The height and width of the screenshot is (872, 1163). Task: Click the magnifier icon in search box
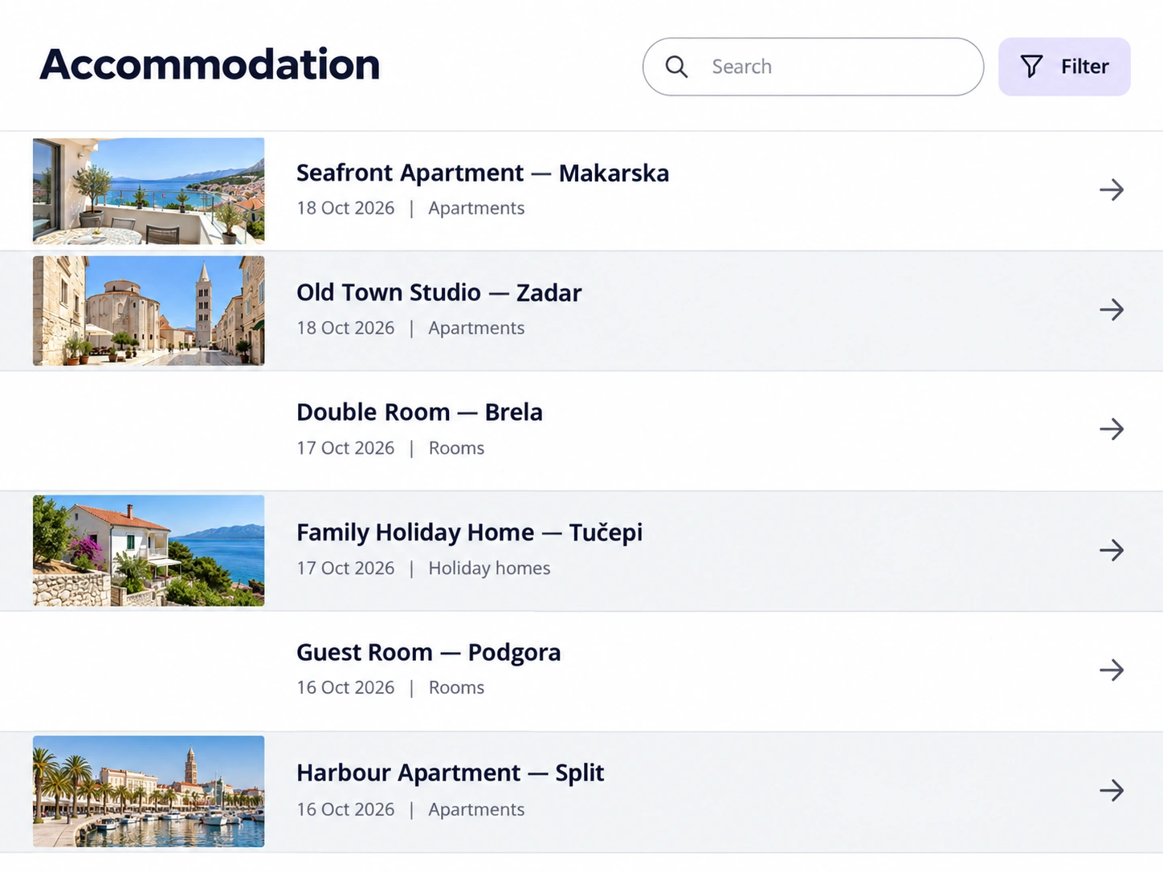tap(677, 67)
